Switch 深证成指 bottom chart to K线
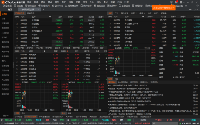 (x=70, y=113)
